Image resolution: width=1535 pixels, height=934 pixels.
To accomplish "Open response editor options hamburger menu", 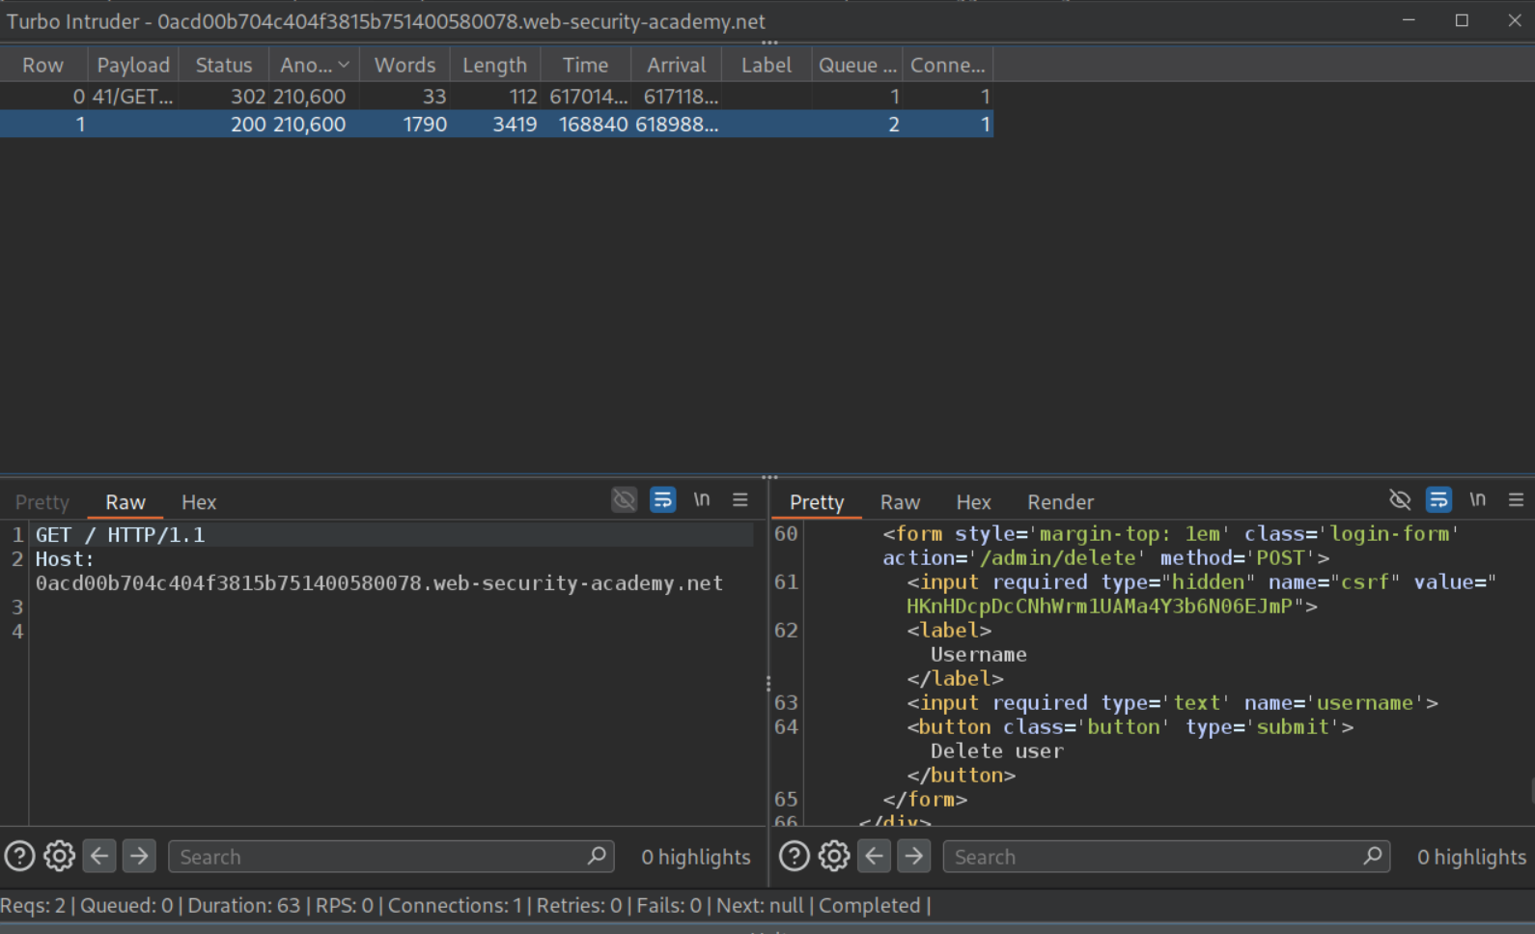I will click(x=1516, y=500).
